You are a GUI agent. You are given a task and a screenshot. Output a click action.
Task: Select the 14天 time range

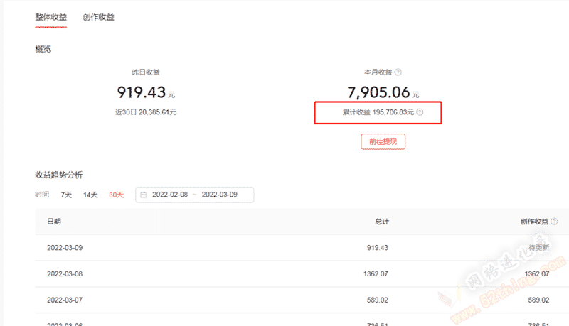pyautogui.click(x=90, y=195)
